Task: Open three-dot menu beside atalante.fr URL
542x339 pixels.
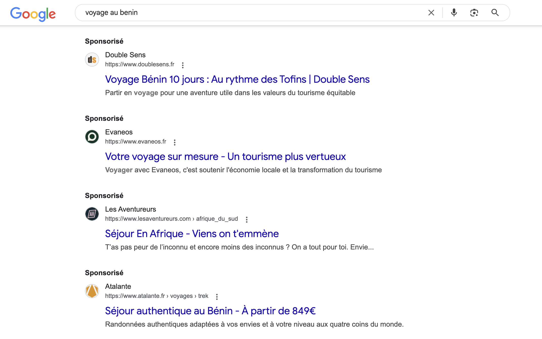Action: 217,297
